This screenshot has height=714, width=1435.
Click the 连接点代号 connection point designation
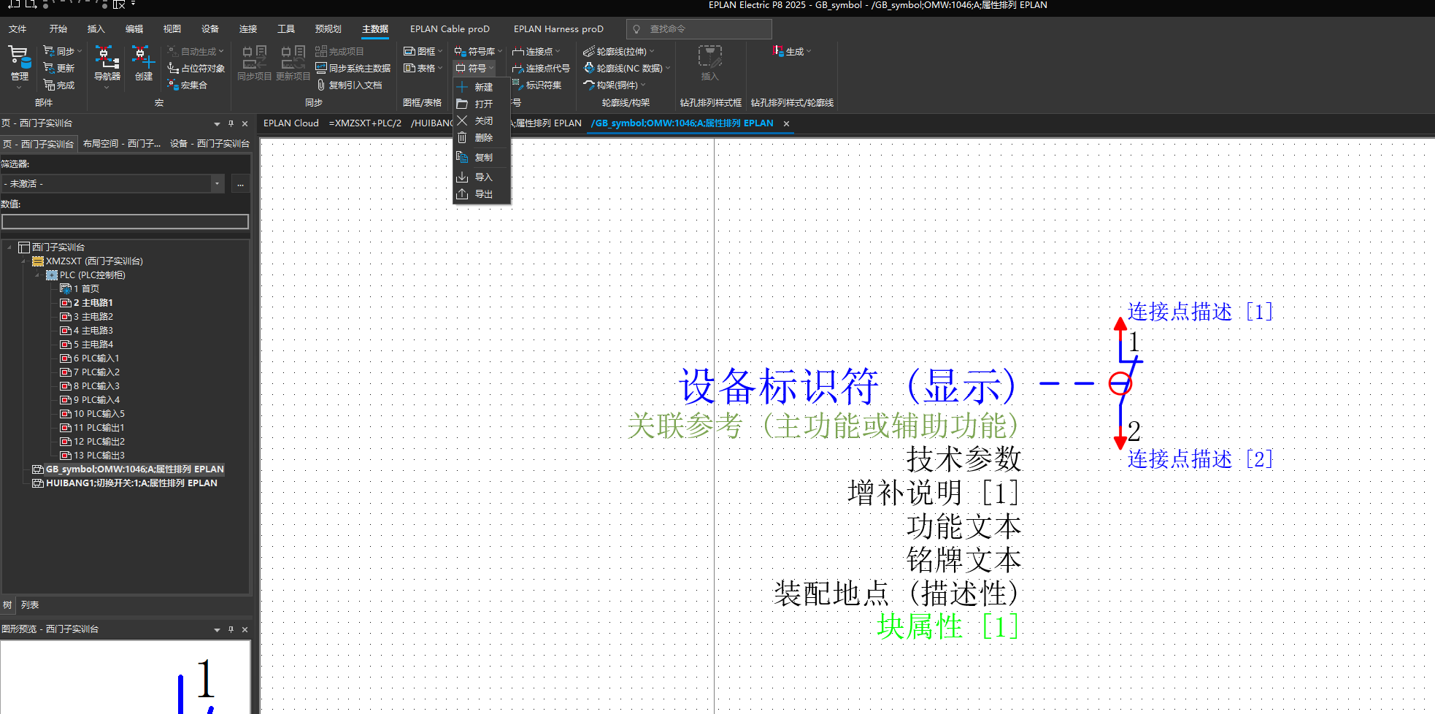(541, 68)
